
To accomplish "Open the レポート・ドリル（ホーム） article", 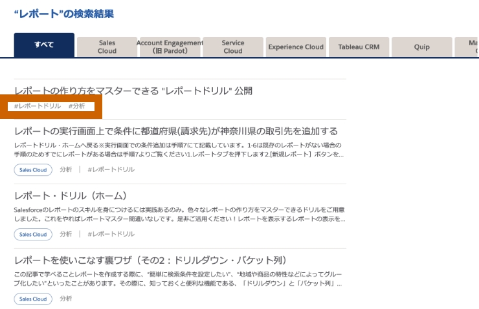I will (71, 195).
